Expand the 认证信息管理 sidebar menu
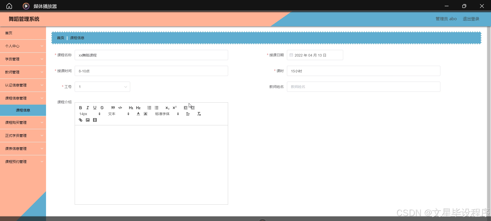The height and width of the screenshot is (221, 491). (x=23, y=85)
